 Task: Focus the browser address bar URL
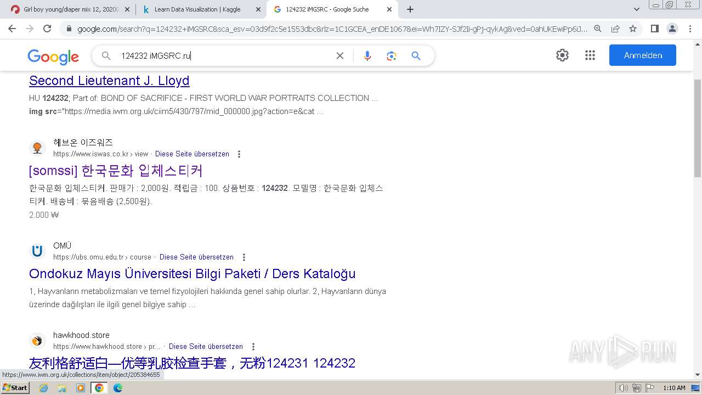[x=332, y=29]
